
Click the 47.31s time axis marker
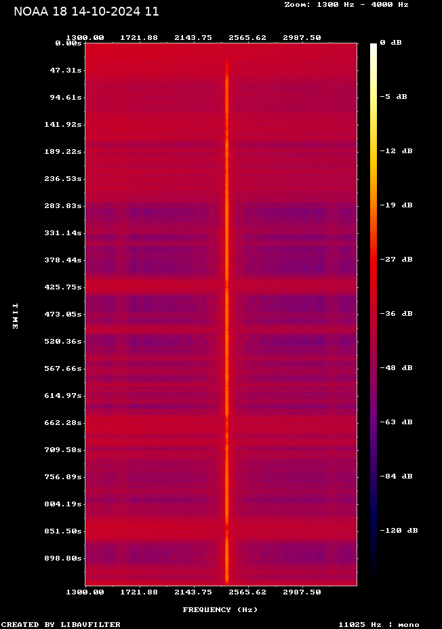click(x=66, y=70)
